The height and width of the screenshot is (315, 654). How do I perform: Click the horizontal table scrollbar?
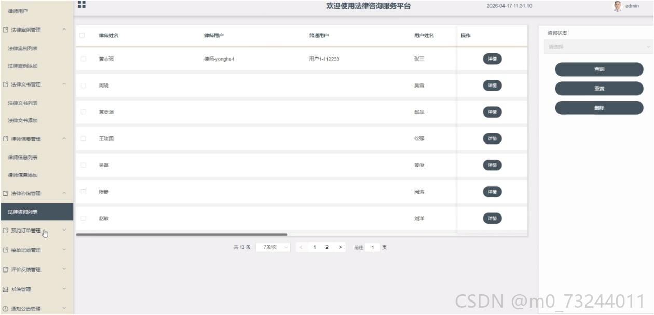[182, 235]
